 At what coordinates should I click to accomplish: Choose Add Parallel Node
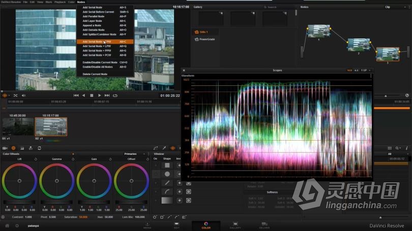(105, 16)
